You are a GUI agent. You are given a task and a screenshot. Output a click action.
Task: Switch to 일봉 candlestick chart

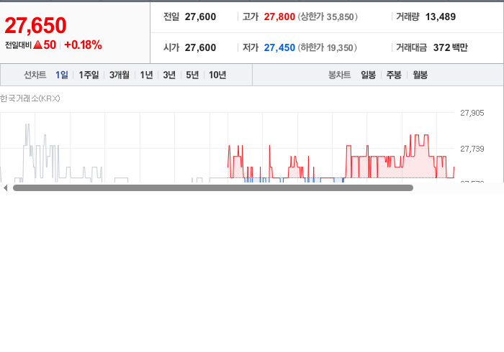pos(369,75)
